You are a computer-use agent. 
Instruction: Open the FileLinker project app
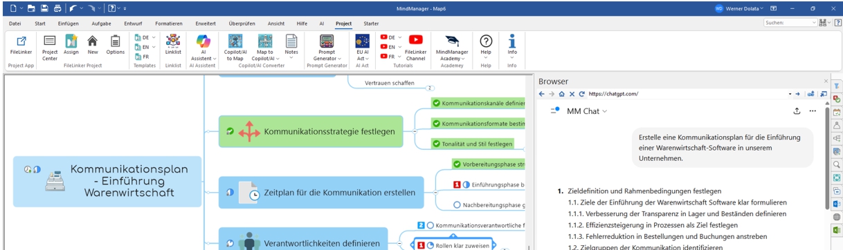[21, 45]
